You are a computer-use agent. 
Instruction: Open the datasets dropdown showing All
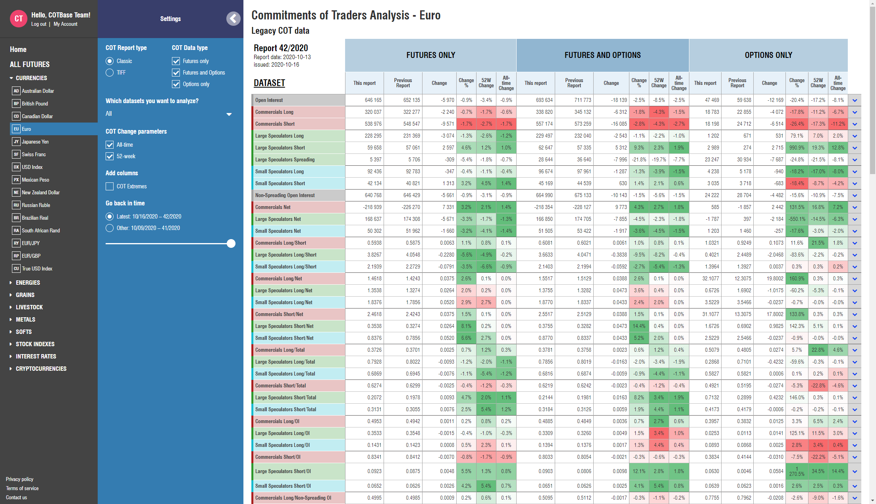169,114
